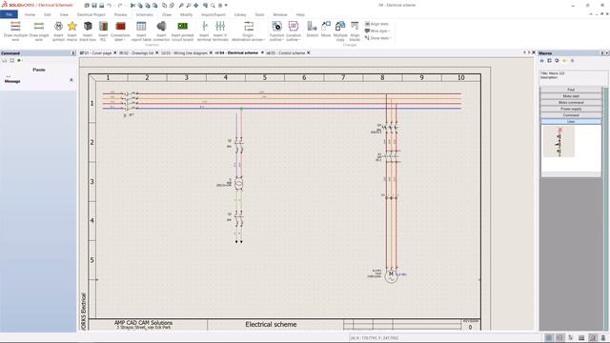The height and width of the screenshot is (343, 610).
Task: Open the File menu
Action: tap(9, 14)
